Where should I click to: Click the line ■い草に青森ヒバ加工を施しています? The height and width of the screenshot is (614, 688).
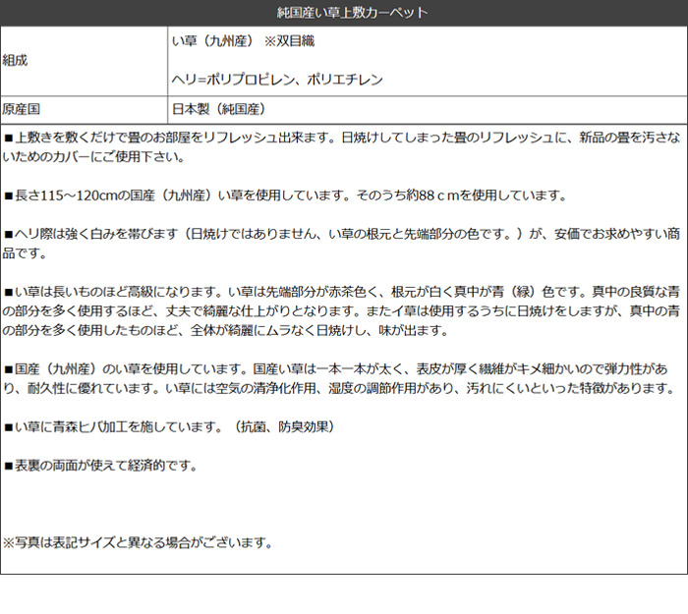click(x=169, y=426)
